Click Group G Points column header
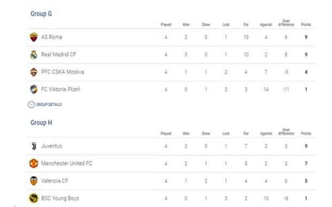 click(306, 25)
